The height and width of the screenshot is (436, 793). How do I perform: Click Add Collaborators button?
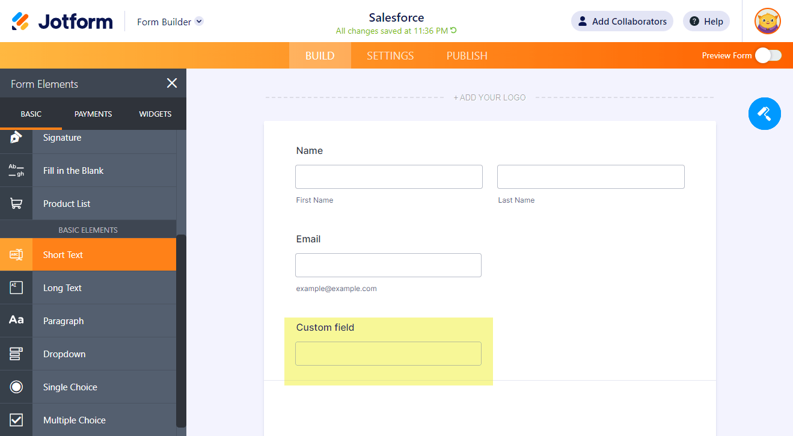coord(622,22)
